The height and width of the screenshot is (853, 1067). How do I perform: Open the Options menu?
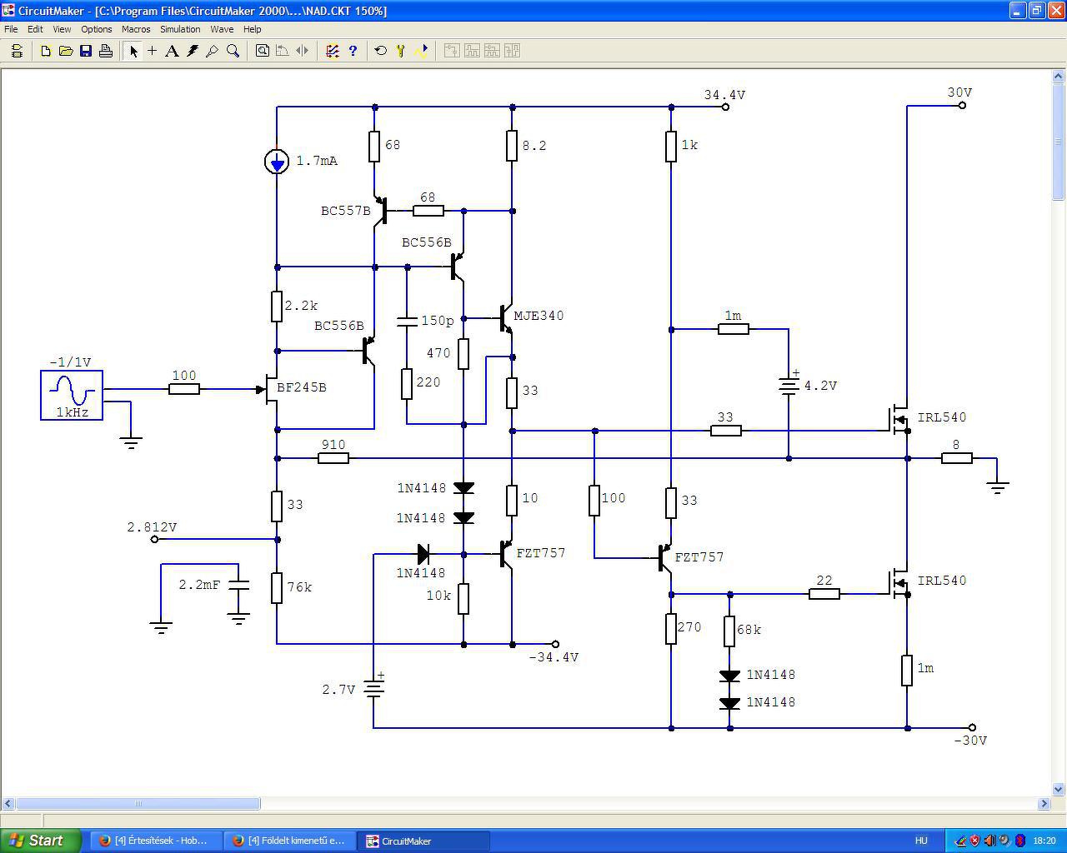97,29
